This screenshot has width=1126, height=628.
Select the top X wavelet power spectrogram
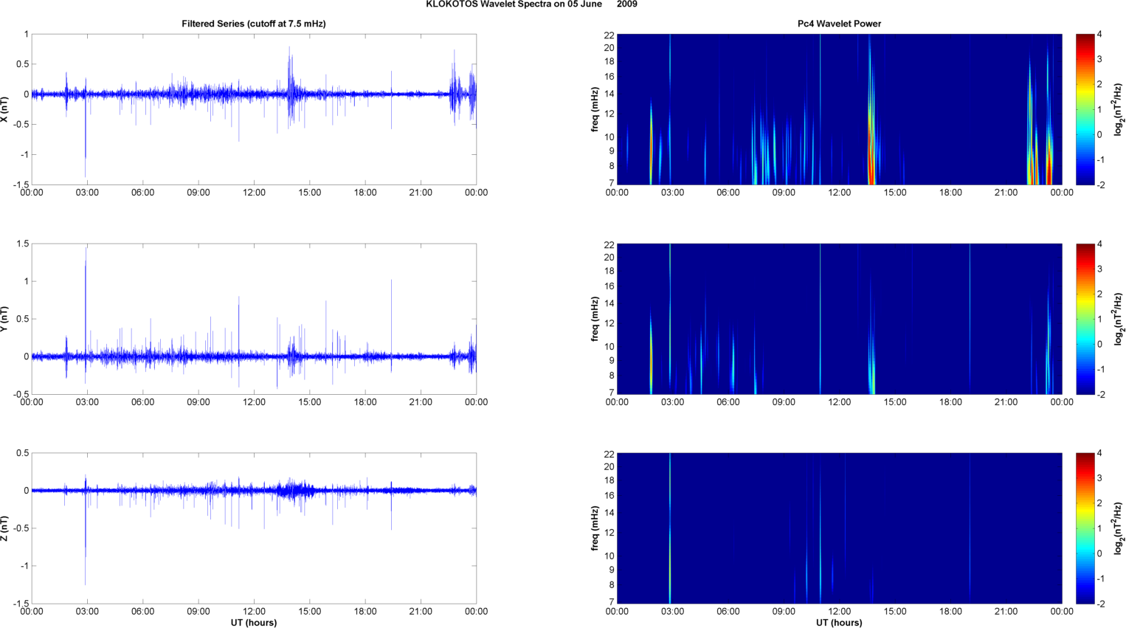pyautogui.click(x=839, y=109)
